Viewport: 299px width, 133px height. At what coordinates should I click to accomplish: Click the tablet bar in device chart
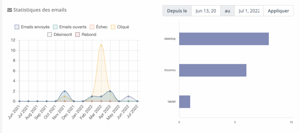click(185, 101)
